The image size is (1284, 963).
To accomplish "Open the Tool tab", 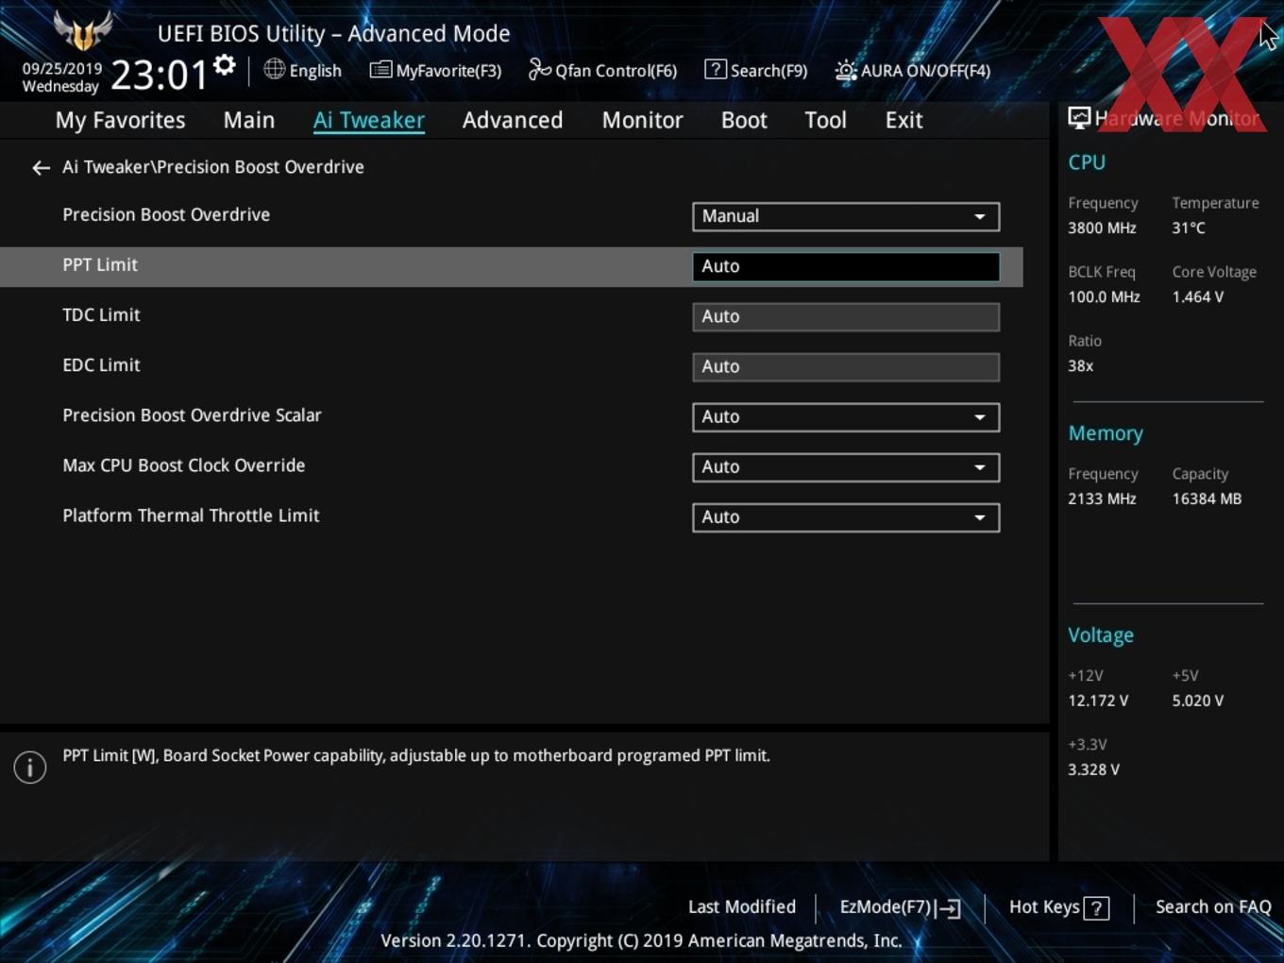I will (825, 120).
